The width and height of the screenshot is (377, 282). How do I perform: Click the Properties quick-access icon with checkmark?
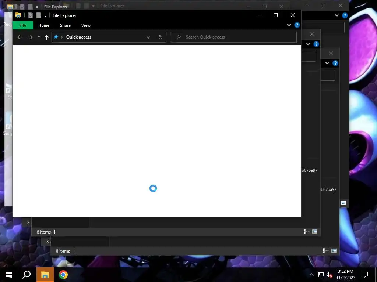tap(30, 15)
